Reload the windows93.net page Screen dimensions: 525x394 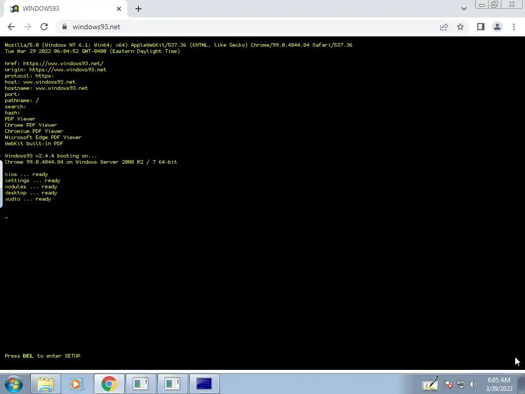pos(44,27)
